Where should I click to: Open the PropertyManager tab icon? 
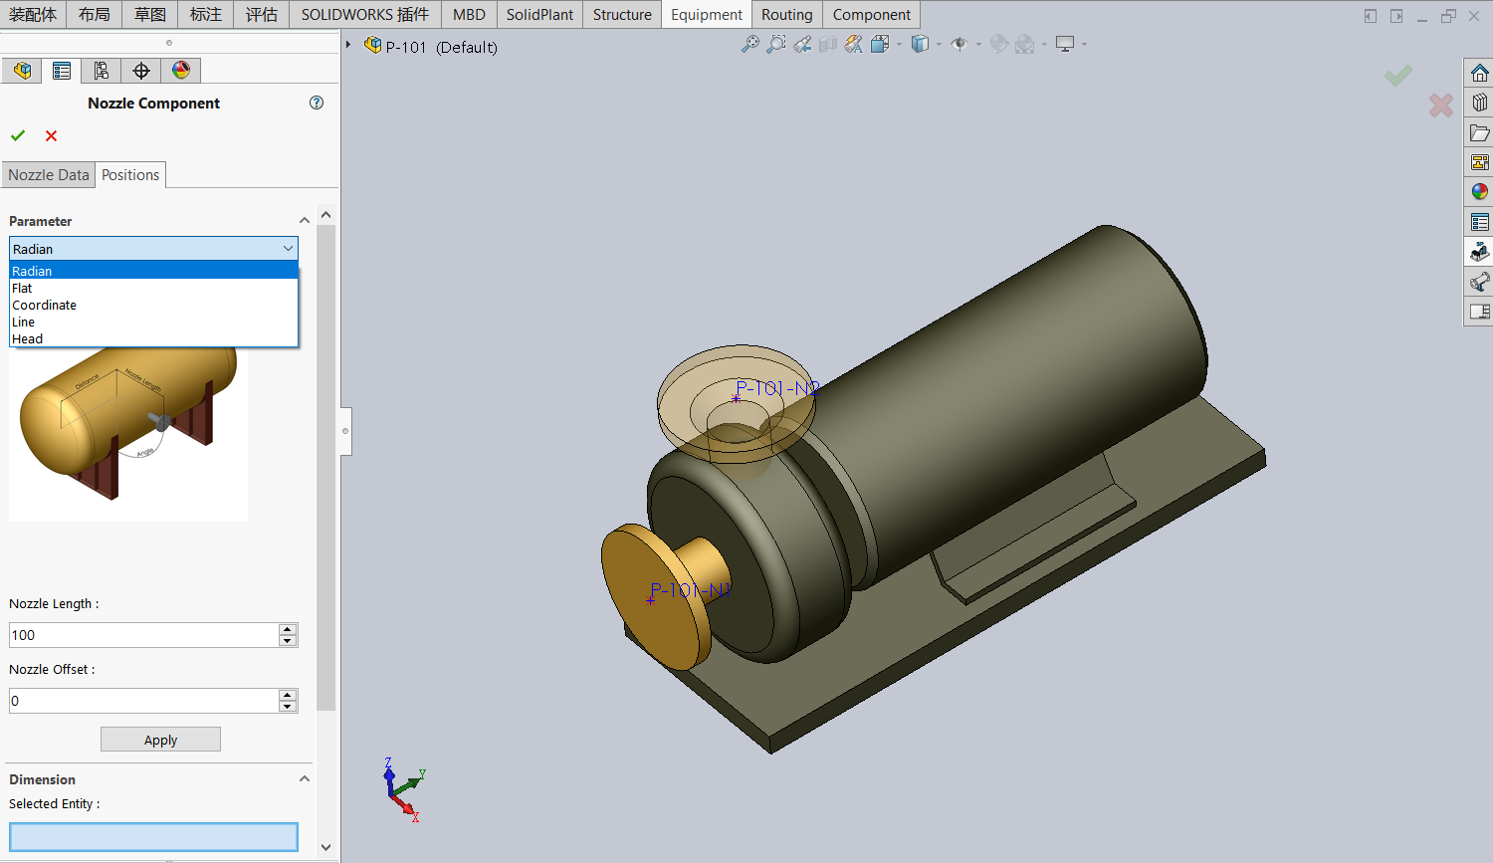[62, 71]
